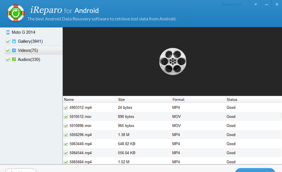Close the iReparo window
Viewport: 282px width, 172px height.
277,4
